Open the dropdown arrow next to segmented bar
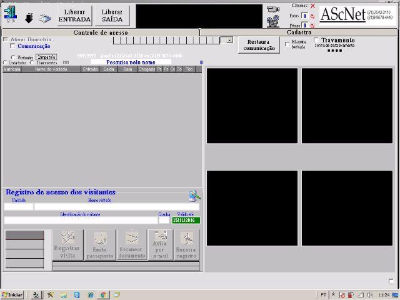 tap(229, 40)
